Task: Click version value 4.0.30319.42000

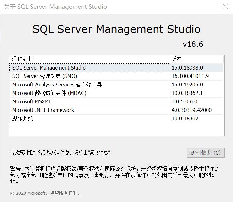Action: click(191, 110)
